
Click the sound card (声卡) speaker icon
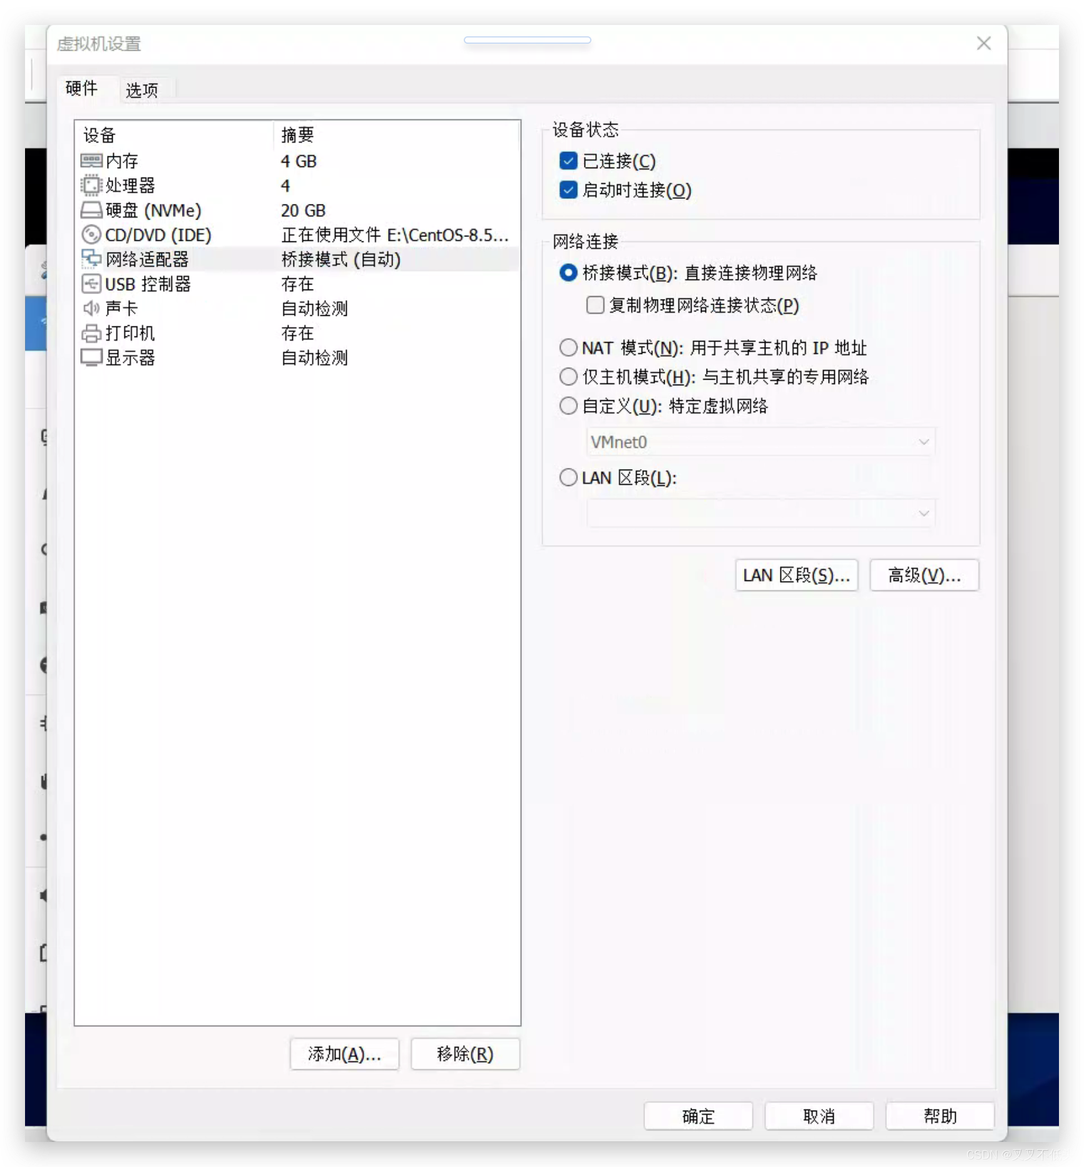click(x=91, y=308)
